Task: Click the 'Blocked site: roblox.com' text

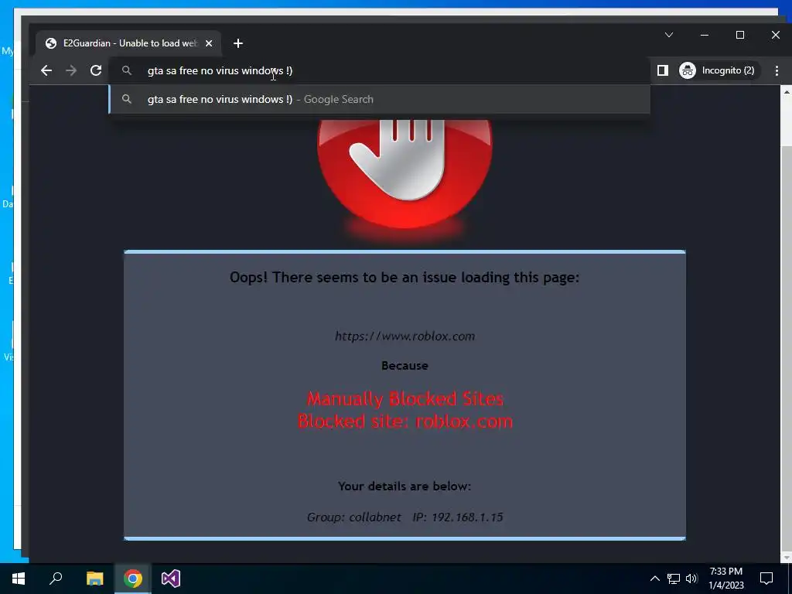Action: coord(405,422)
